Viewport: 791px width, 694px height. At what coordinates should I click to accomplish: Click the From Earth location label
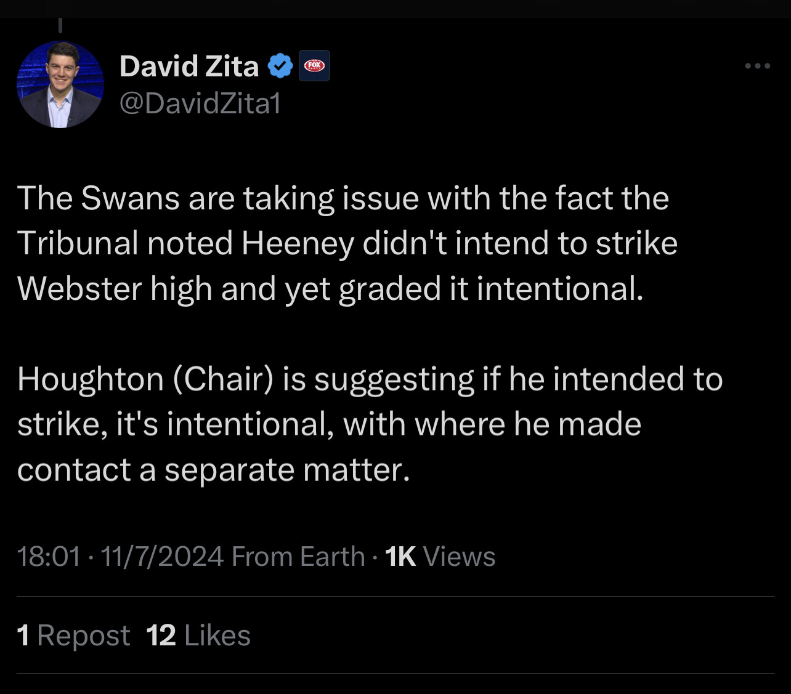pyautogui.click(x=298, y=557)
